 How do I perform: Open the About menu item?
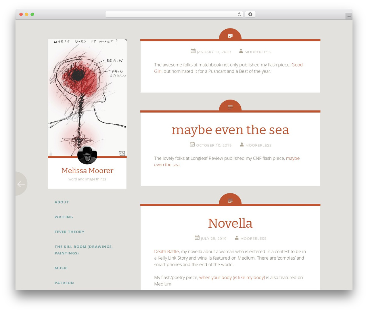coord(62,202)
